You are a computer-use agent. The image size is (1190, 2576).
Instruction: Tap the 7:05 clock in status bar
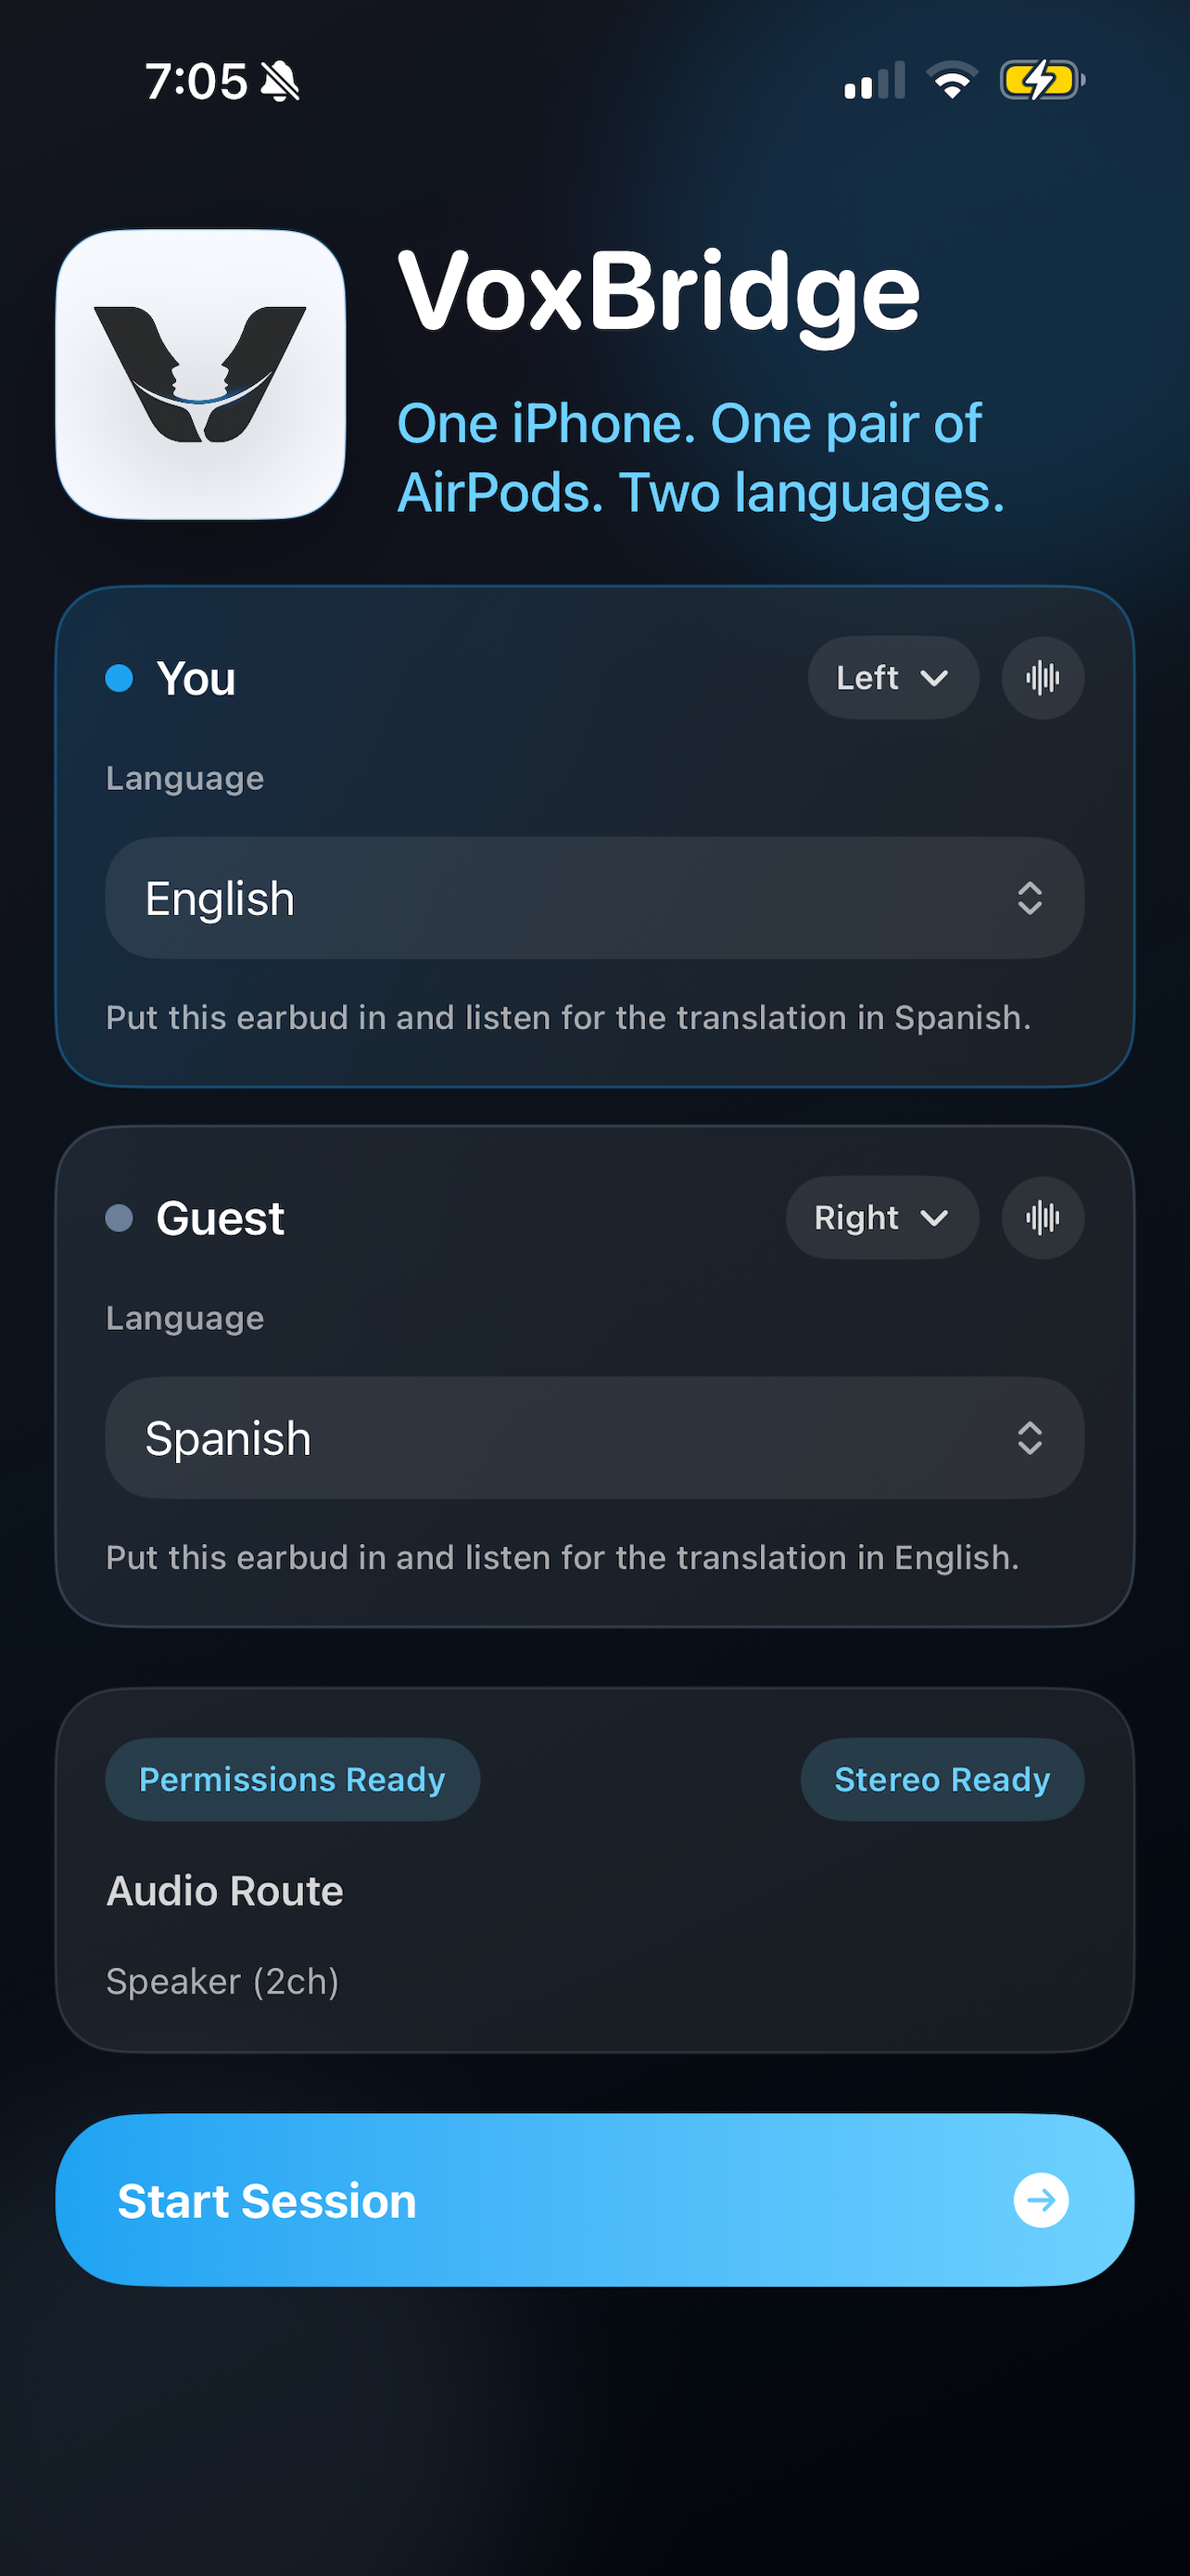(196, 81)
